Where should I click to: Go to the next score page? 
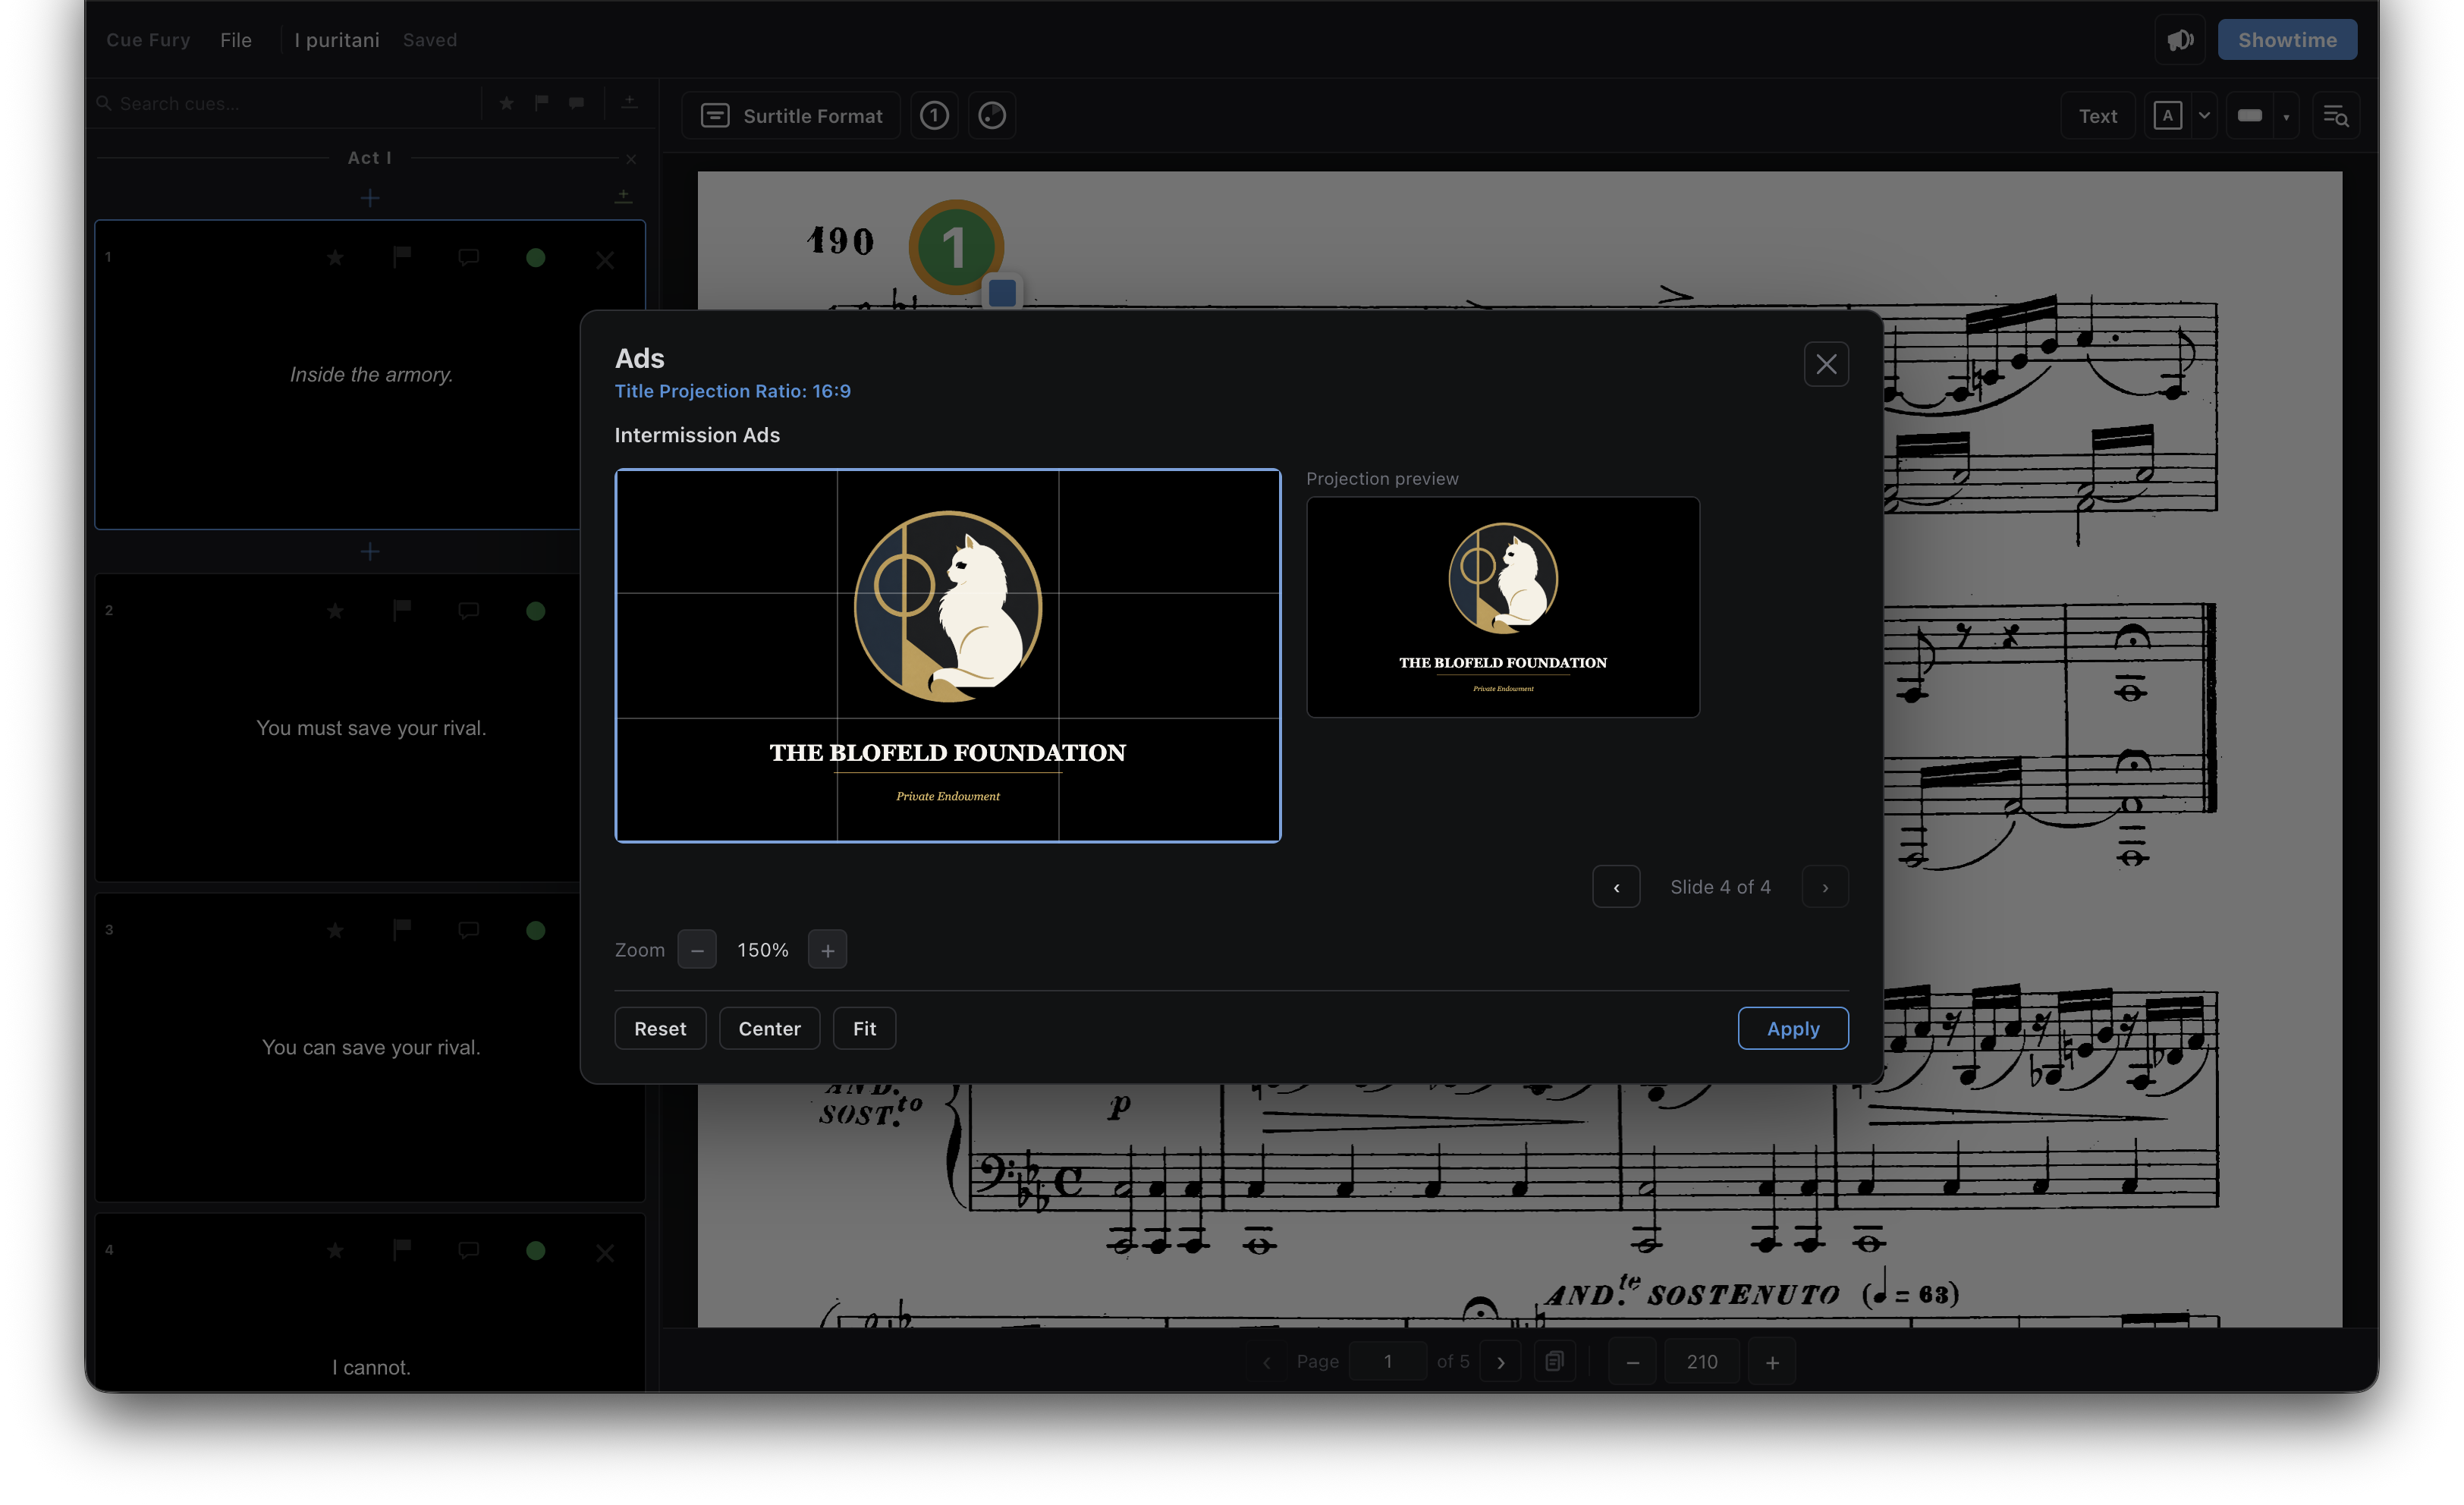1500,1362
